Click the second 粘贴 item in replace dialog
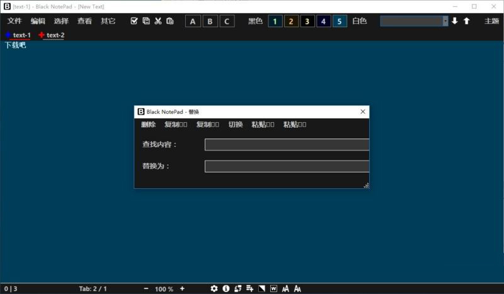This screenshot has height=294, width=504. tap(295, 125)
